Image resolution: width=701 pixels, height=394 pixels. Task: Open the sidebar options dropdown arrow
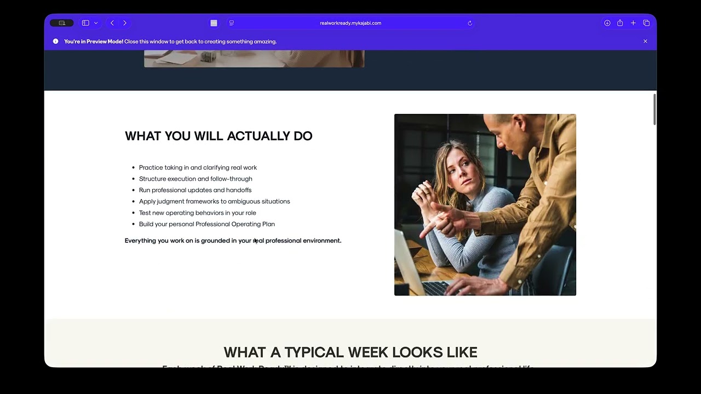tap(96, 23)
